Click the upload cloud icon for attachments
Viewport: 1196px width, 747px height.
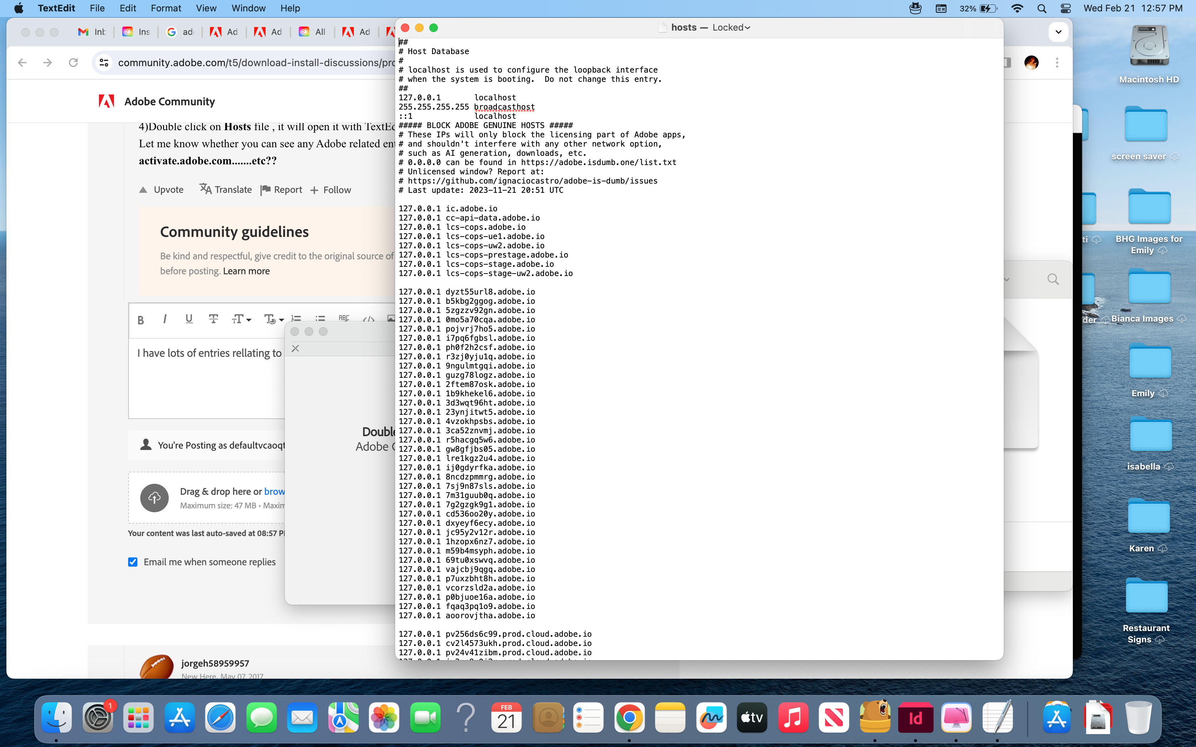point(154,498)
